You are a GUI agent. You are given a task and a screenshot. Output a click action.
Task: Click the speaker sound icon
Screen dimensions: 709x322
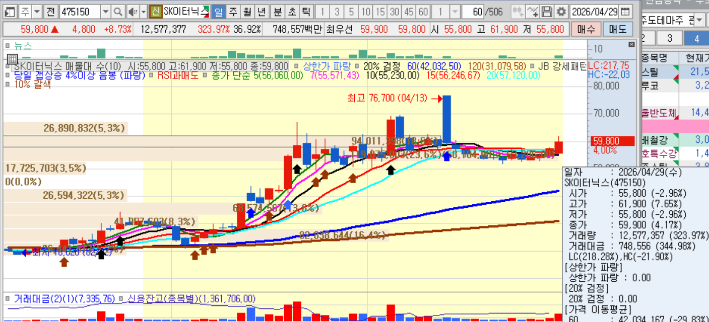[x=132, y=11]
